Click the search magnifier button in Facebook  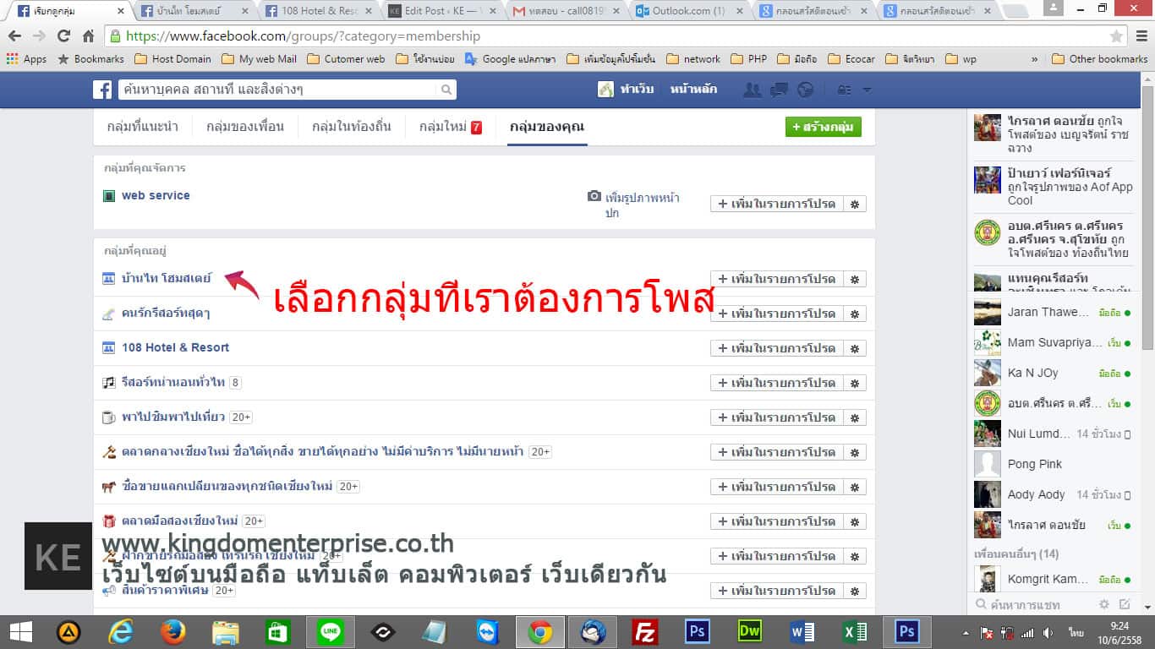[x=446, y=90]
